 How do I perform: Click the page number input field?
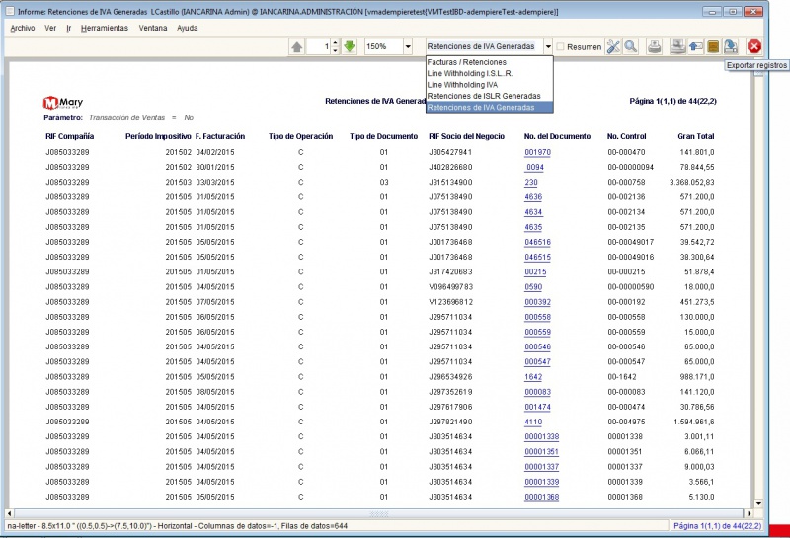(318, 46)
